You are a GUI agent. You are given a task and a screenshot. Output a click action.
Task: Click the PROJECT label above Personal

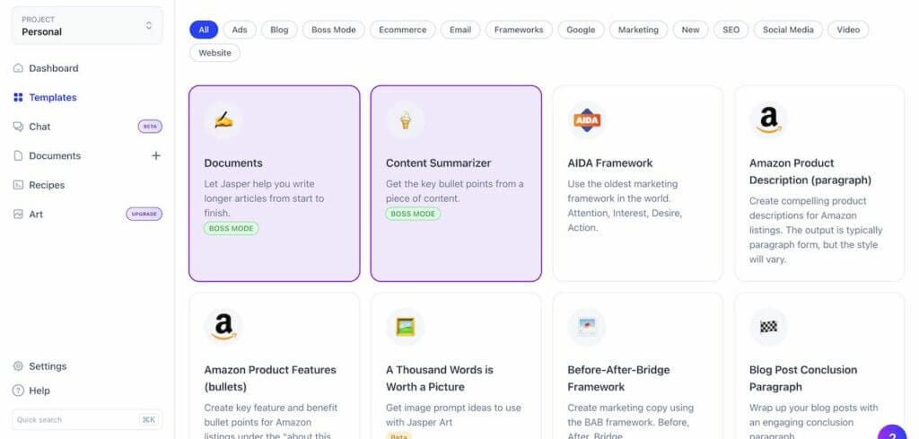point(38,20)
